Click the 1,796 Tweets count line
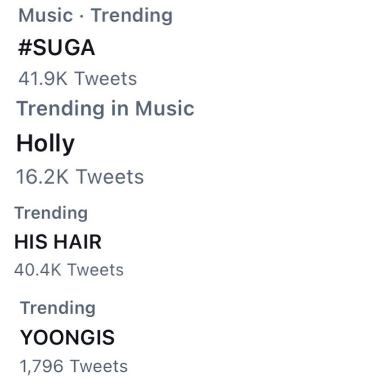387x387 pixels. pyautogui.click(x=73, y=366)
